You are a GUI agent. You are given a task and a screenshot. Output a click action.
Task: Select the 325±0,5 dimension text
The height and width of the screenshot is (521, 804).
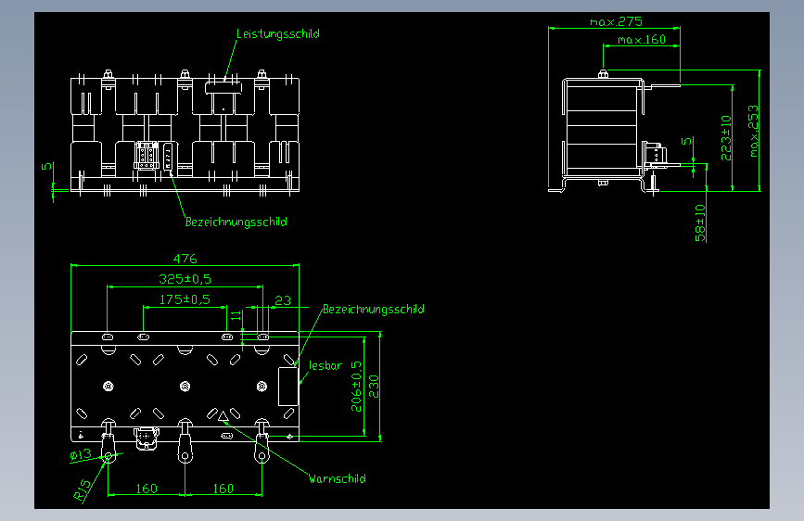click(185, 279)
